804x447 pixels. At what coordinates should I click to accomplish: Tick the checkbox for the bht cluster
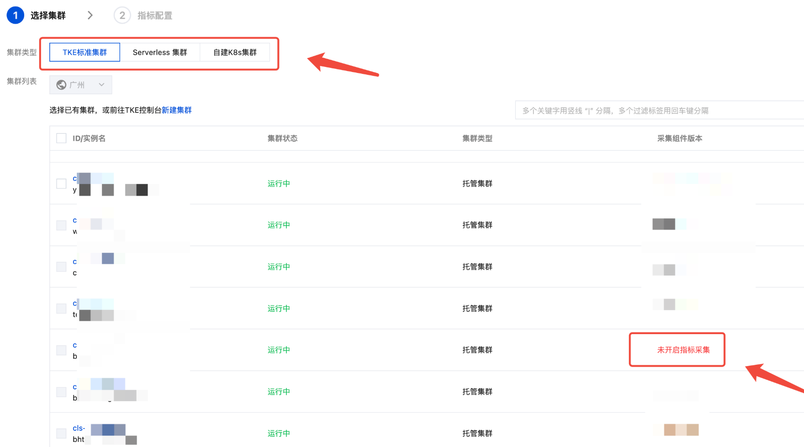pyautogui.click(x=61, y=434)
